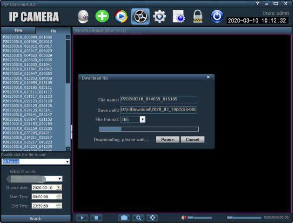Click the green add device icon
293x223 pixels.
102,17
